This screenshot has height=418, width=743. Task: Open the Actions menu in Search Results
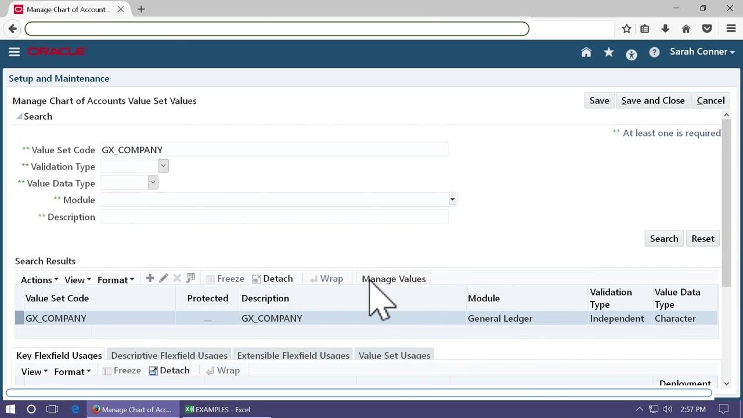39,280
